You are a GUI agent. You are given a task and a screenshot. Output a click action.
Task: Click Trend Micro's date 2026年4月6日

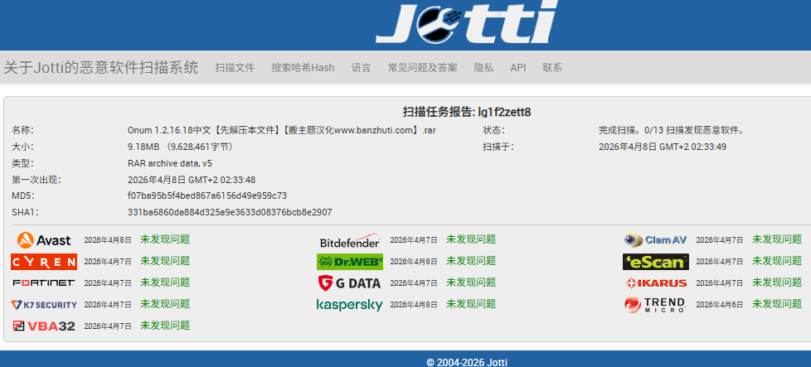point(720,305)
